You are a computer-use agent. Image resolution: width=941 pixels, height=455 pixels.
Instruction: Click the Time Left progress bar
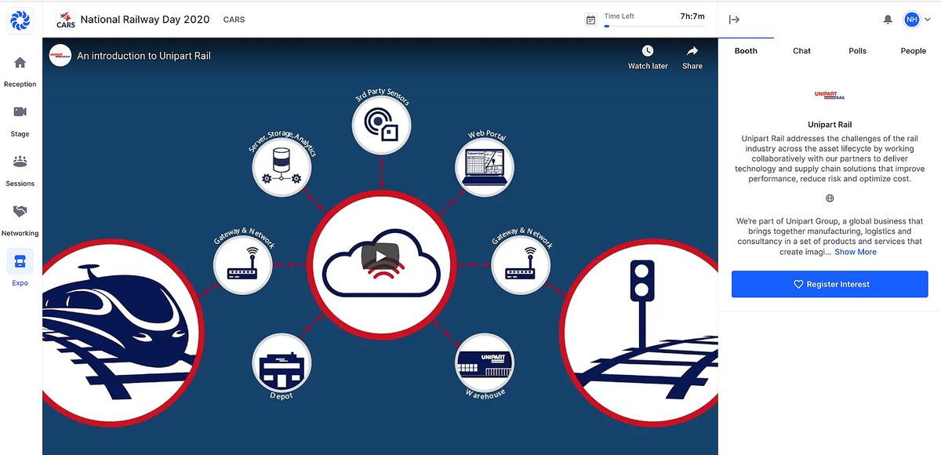(654, 26)
